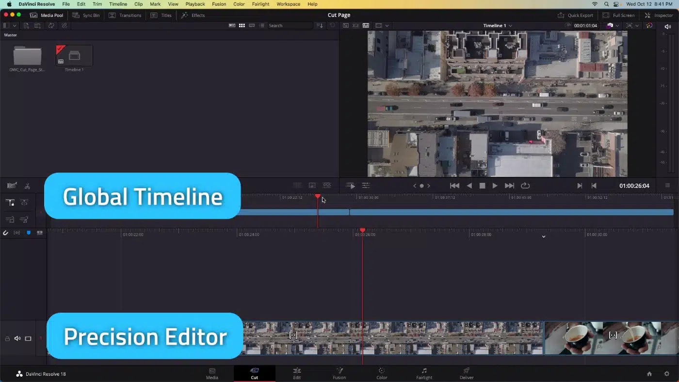The height and width of the screenshot is (382, 679).
Task: Switch Media Pool to thumbnail grid view
Action: [242, 25]
